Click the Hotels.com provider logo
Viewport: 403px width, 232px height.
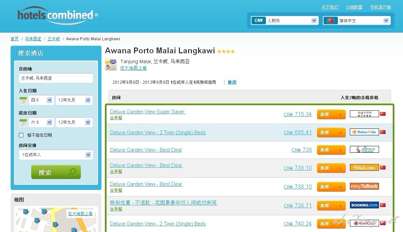(x=364, y=168)
